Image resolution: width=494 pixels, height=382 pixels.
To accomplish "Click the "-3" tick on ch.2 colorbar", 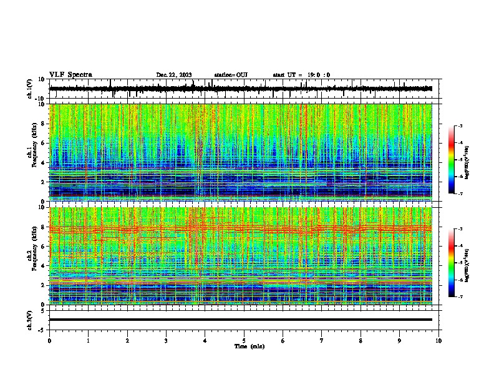I will [460, 229].
